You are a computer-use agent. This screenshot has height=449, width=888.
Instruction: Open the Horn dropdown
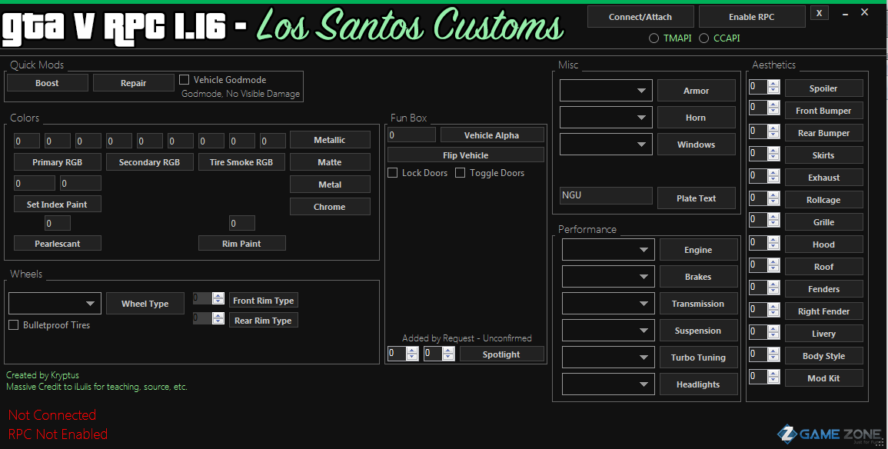[606, 118]
